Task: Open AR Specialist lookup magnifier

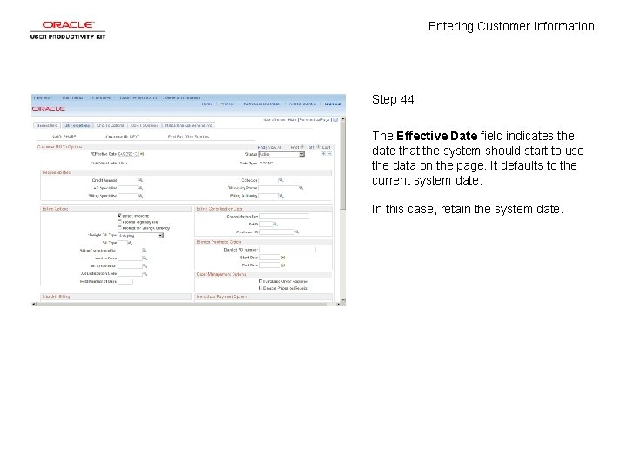Action: click(x=140, y=188)
